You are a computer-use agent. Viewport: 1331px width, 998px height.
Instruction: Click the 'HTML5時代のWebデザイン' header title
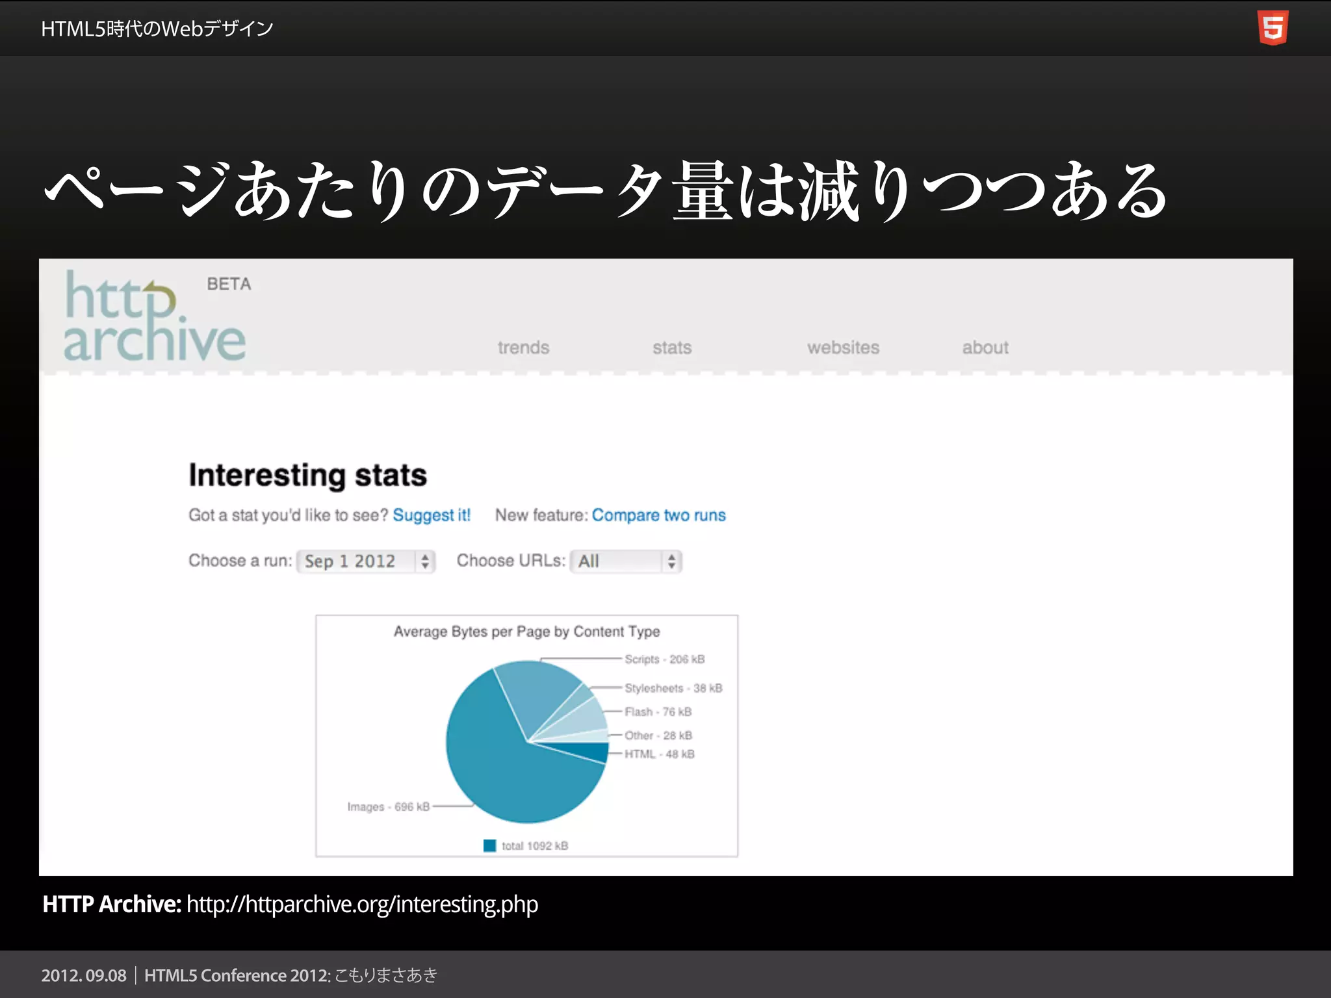(157, 29)
